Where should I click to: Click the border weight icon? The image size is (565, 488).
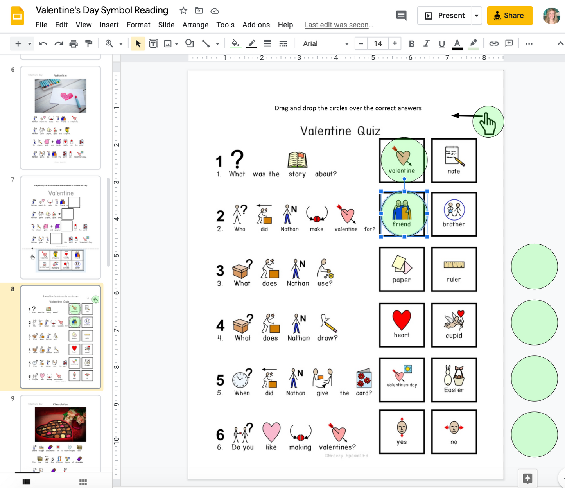point(267,43)
